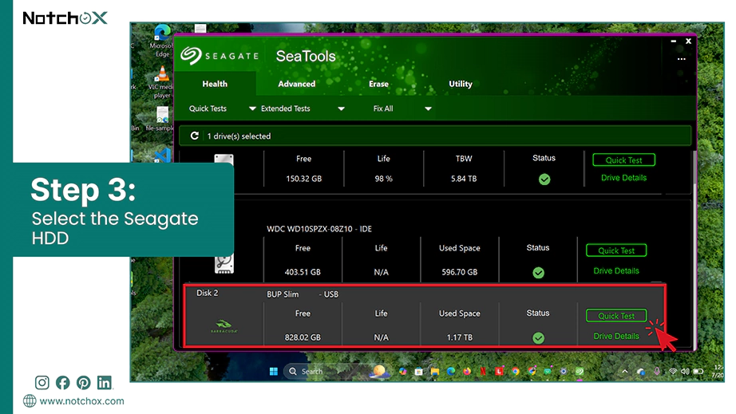Screen dimensions: 736x414
Task: Click the '403.51 GB' free value
Action: [x=303, y=272]
